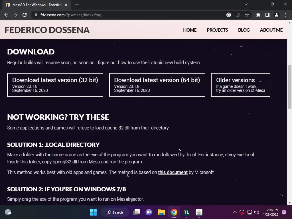The width and height of the screenshot is (292, 219).
Task: Click 'SOLUTION 2: IF YOU'RE ON WINDOWS 7/8' heading
Action: [66, 189]
